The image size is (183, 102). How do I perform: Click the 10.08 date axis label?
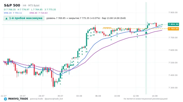click(x=117, y=96)
